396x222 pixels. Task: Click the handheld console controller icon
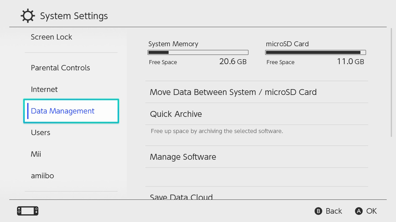point(28,211)
